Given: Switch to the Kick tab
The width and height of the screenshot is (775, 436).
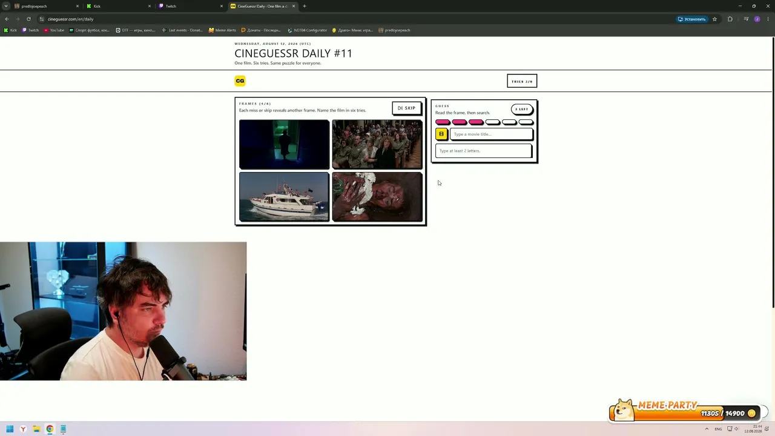Looking at the screenshot, I should pos(119,6).
